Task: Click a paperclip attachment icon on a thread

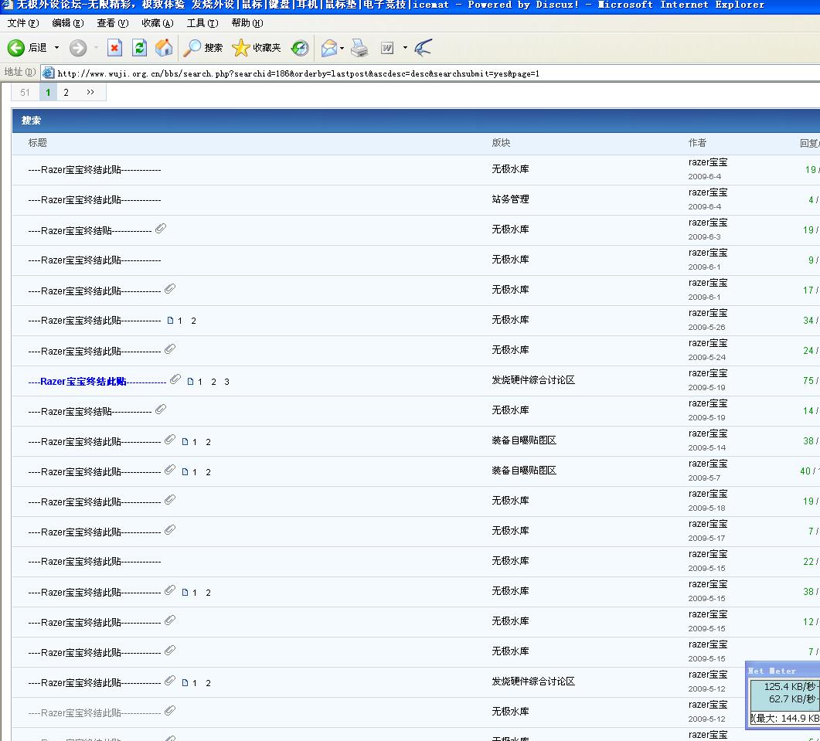Action: (x=161, y=229)
